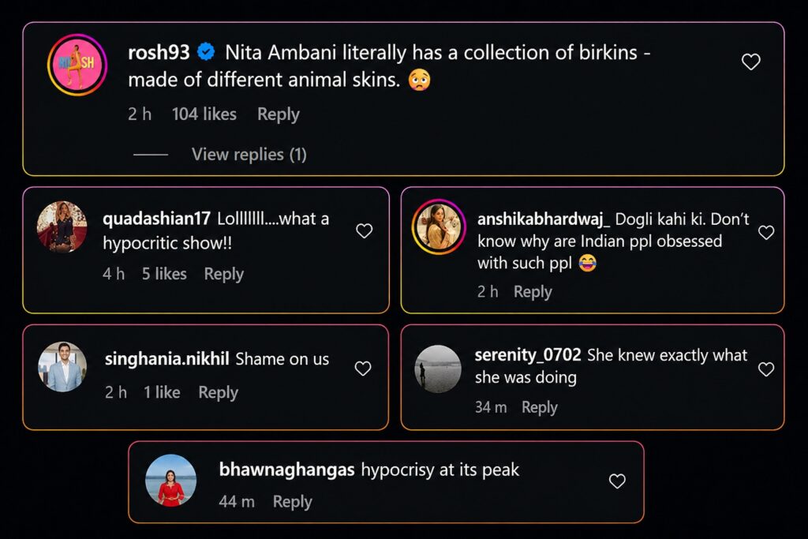Like quadashian17's comment with the heart
The image size is (808, 539).
pos(364,231)
